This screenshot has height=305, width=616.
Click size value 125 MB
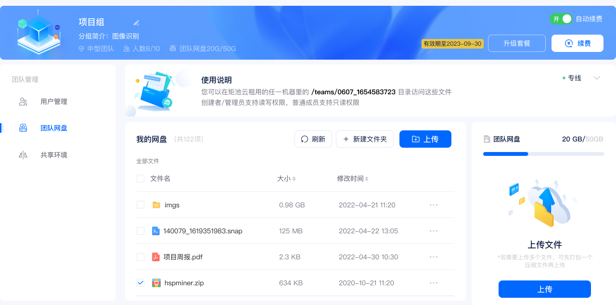point(291,231)
